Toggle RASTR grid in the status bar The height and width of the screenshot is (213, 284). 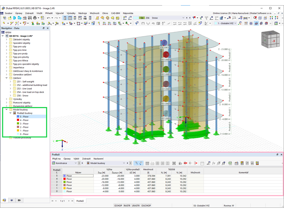click(x=127, y=206)
